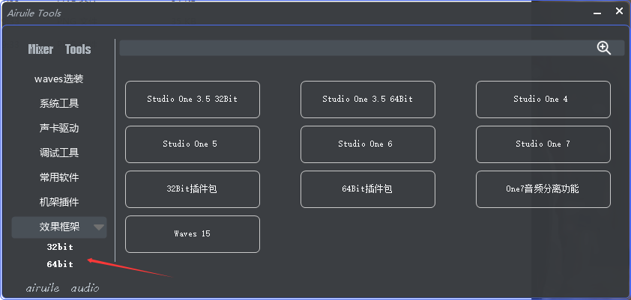Viewport: 631px width, 300px height.
Task: Select 常用软件 in sidebar
Action: click(x=58, y=177)
